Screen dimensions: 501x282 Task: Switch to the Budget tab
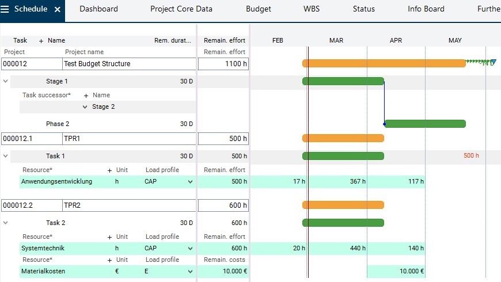pos(258,9)
